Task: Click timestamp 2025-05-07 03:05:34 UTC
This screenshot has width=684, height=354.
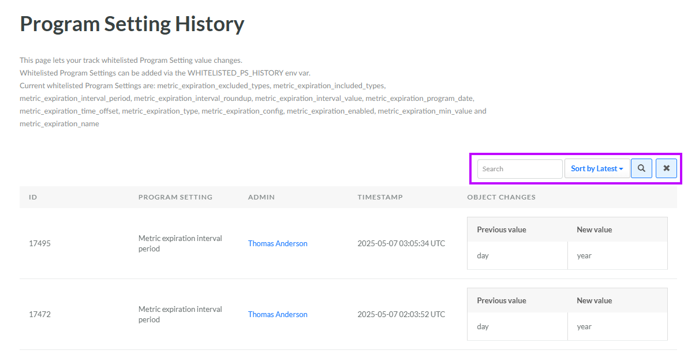Action: click(401, 243)
